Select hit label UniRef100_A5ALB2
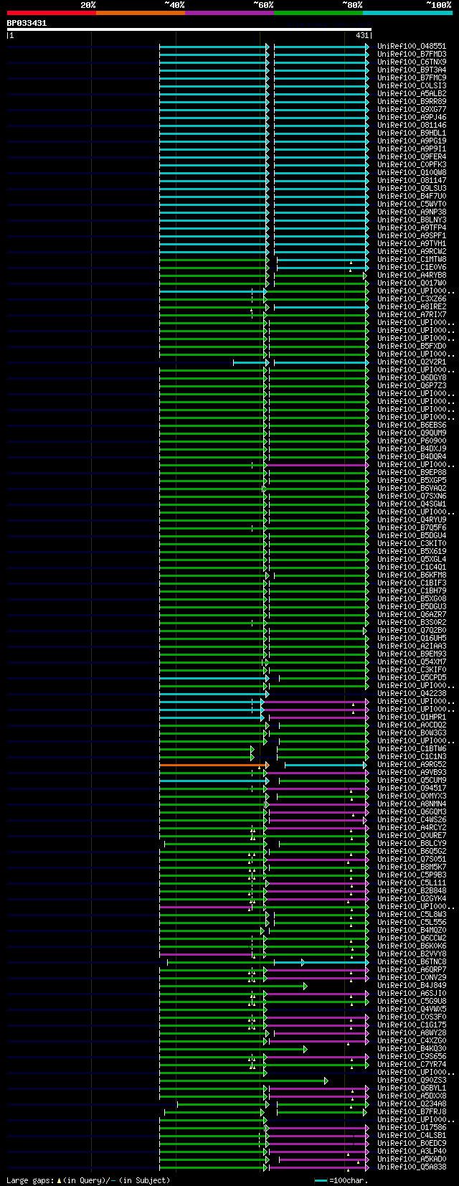 pyautogui.click(x=412, y=94)
